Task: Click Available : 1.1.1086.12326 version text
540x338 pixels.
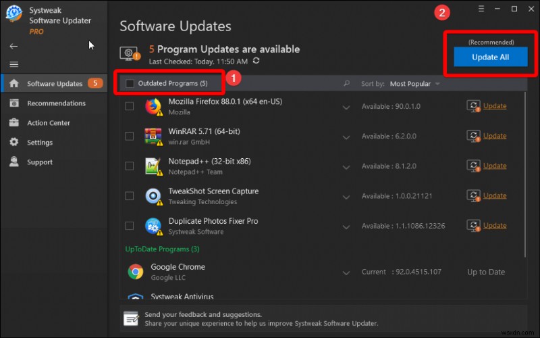Action: click(x=403, y=226)
